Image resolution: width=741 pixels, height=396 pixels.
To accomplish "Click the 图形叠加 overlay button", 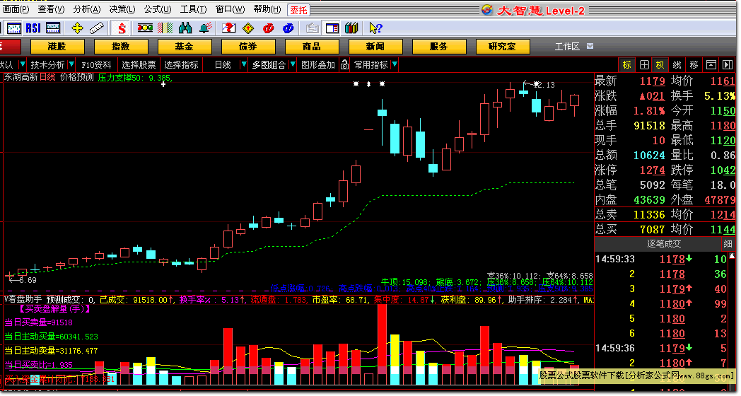I will [318, 65].
